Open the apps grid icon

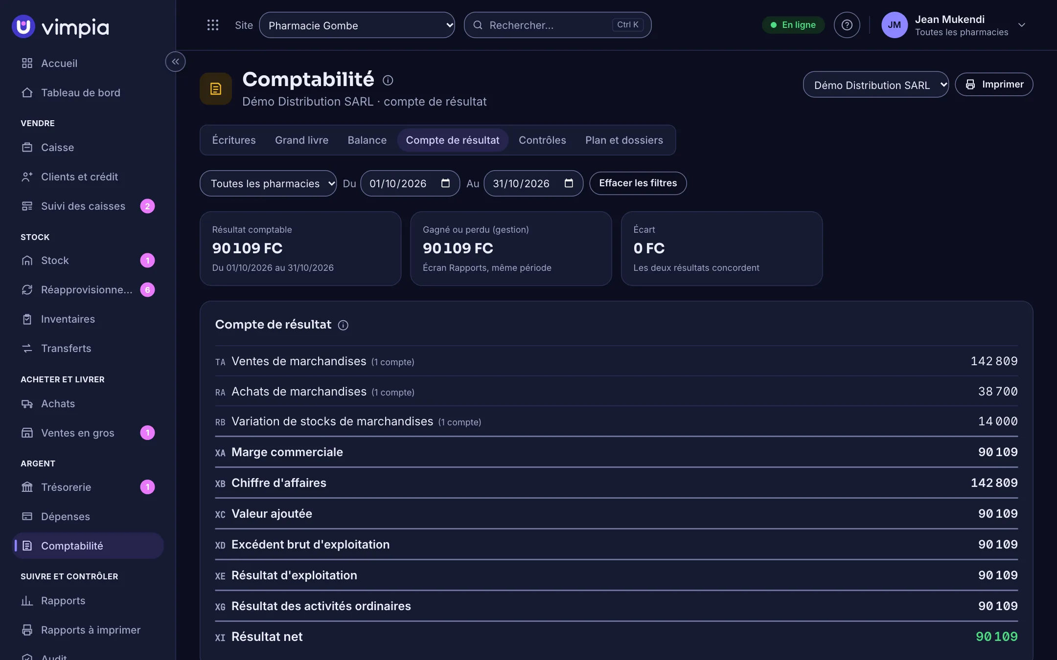click(x=212, y=25)
